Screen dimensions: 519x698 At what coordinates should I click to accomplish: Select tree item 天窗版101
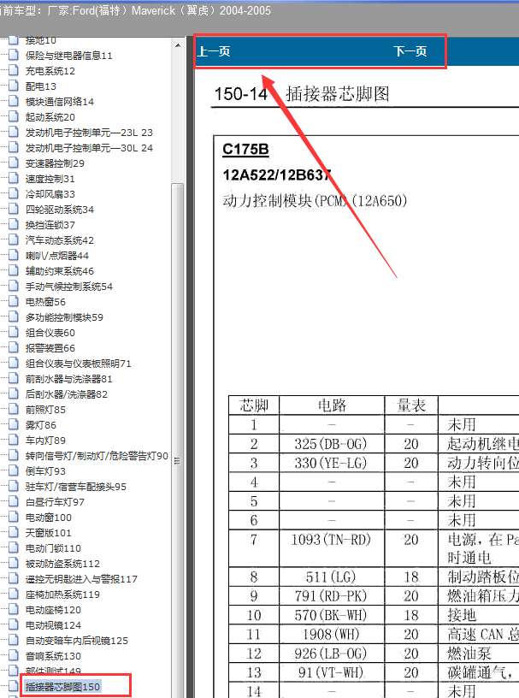[49, 533]
